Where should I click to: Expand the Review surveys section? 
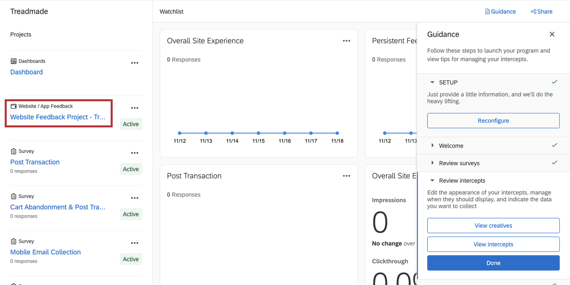point(433,163)
